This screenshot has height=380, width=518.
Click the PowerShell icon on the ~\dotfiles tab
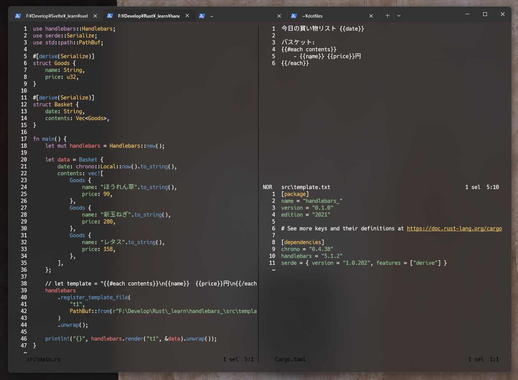tap(294, 16)
